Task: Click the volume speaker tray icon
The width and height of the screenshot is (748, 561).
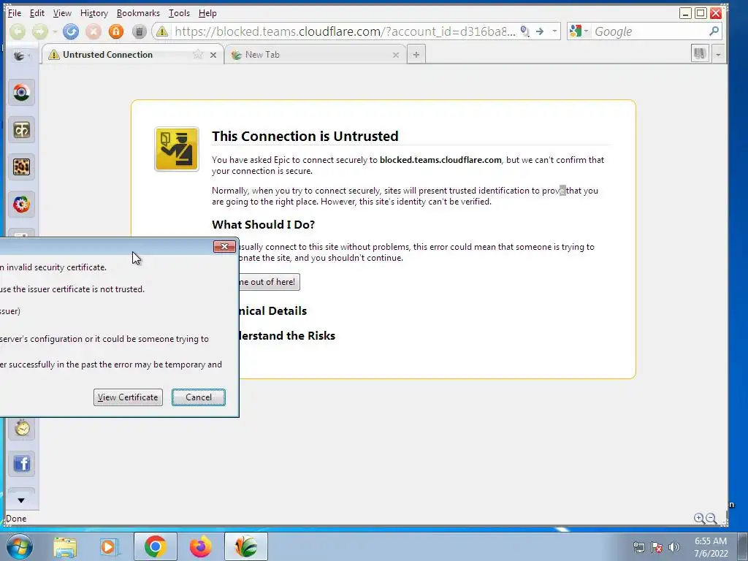Action: pos(673,547)
